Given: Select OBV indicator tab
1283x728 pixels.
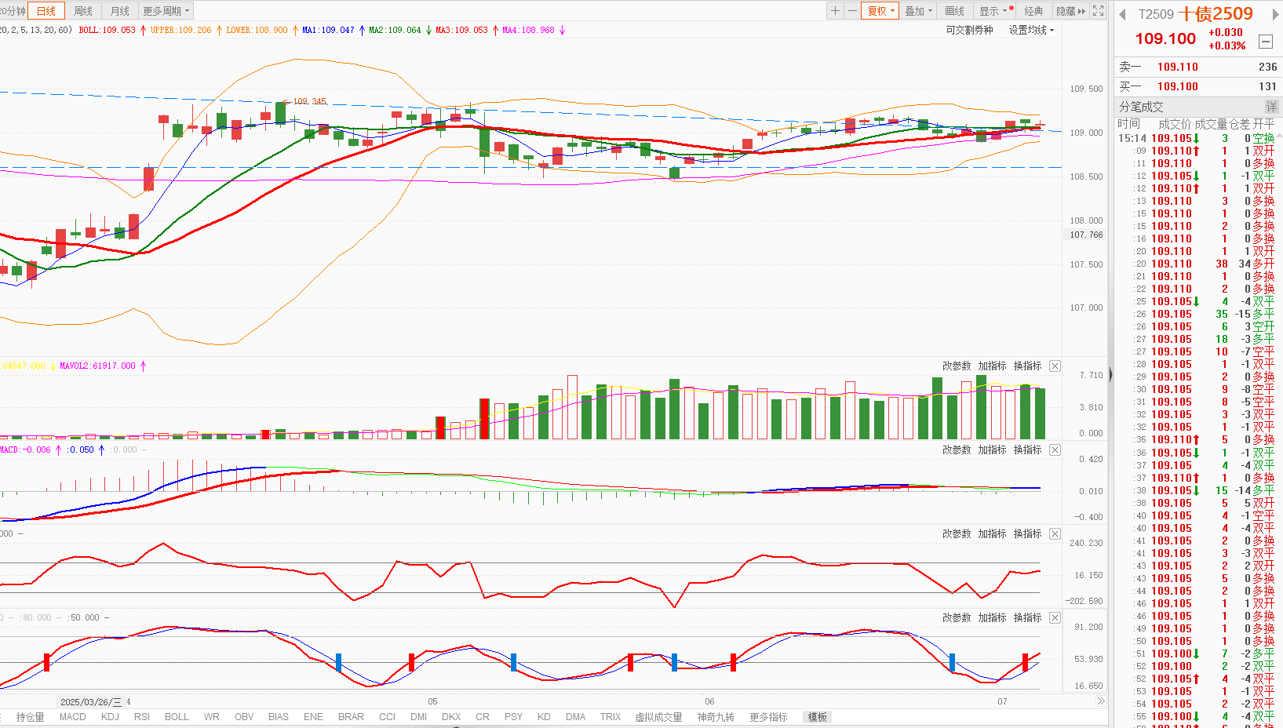Looking at the screenshot, I should [244, 717].
